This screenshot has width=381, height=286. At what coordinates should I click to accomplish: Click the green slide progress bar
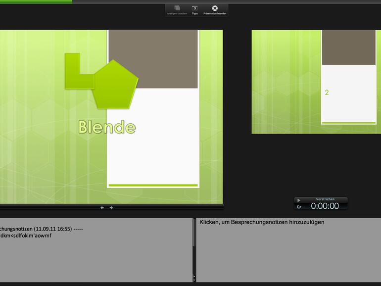(36, 1)
